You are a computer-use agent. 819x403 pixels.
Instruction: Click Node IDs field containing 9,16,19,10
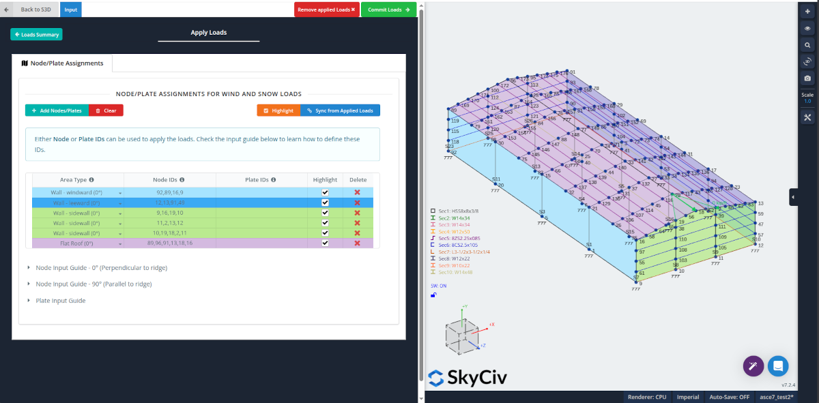point(170,213)
